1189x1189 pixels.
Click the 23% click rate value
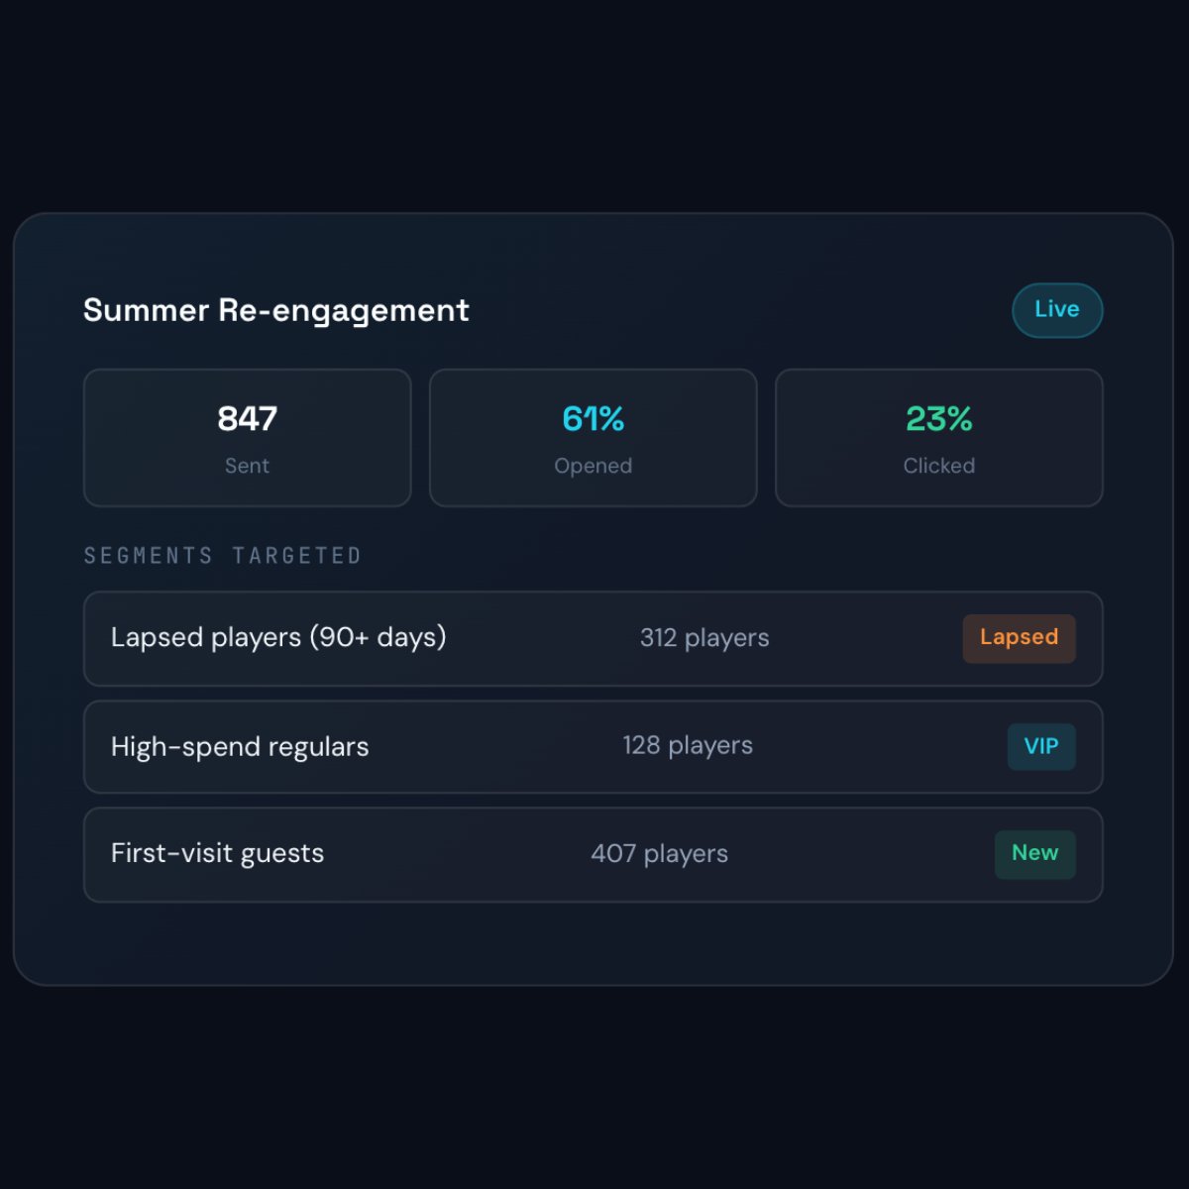point(939,419)
